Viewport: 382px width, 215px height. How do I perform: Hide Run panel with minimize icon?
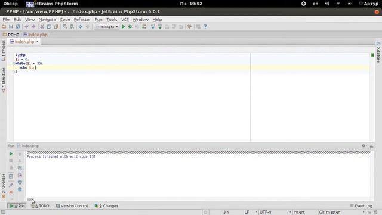coord(371,146)
